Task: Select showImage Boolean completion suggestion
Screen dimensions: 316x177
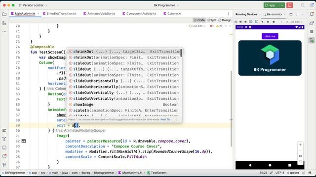Action: click(x=125, y=104)
